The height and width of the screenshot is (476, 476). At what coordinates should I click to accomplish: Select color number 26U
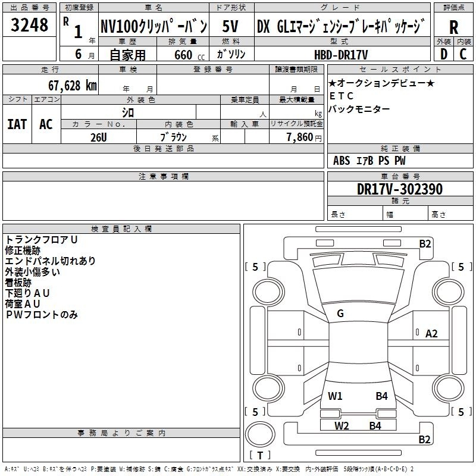98,137
